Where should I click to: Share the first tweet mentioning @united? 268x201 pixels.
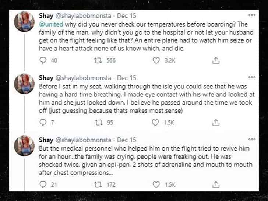click(217, 60)
